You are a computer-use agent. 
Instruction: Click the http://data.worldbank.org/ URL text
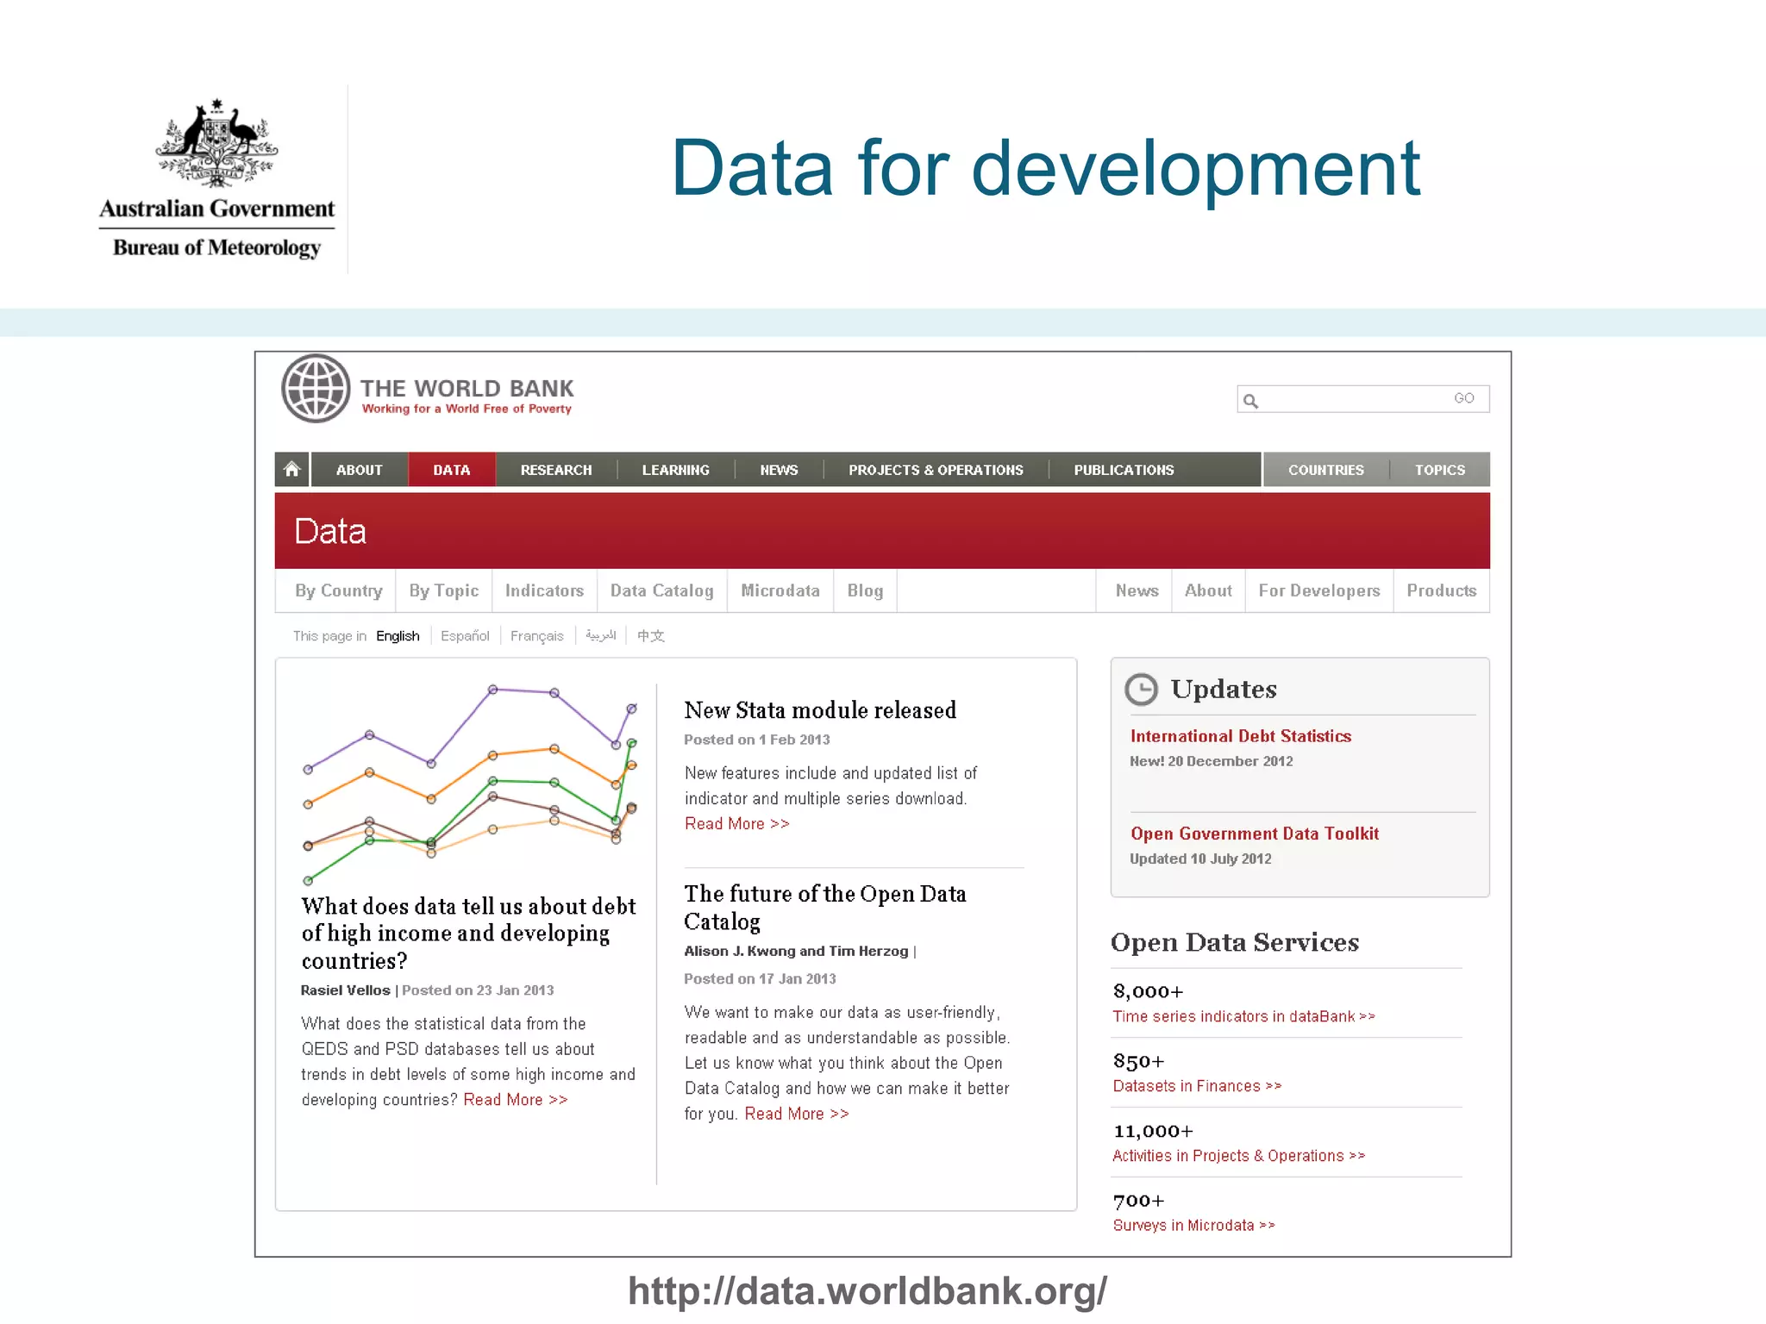(x=867, y=1291)
